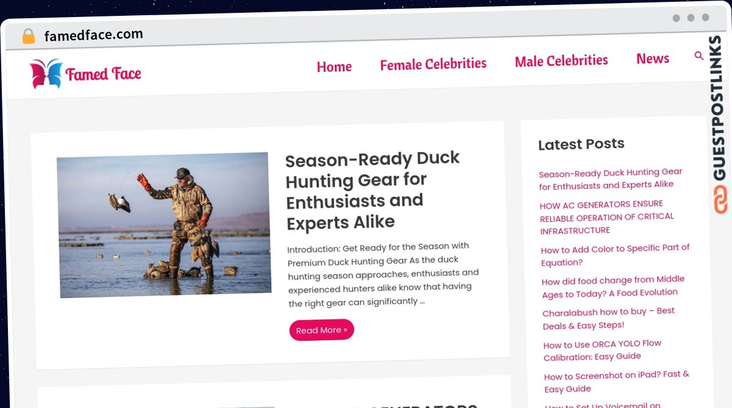Go to Male Celebrities section

(x=561, y=61)
